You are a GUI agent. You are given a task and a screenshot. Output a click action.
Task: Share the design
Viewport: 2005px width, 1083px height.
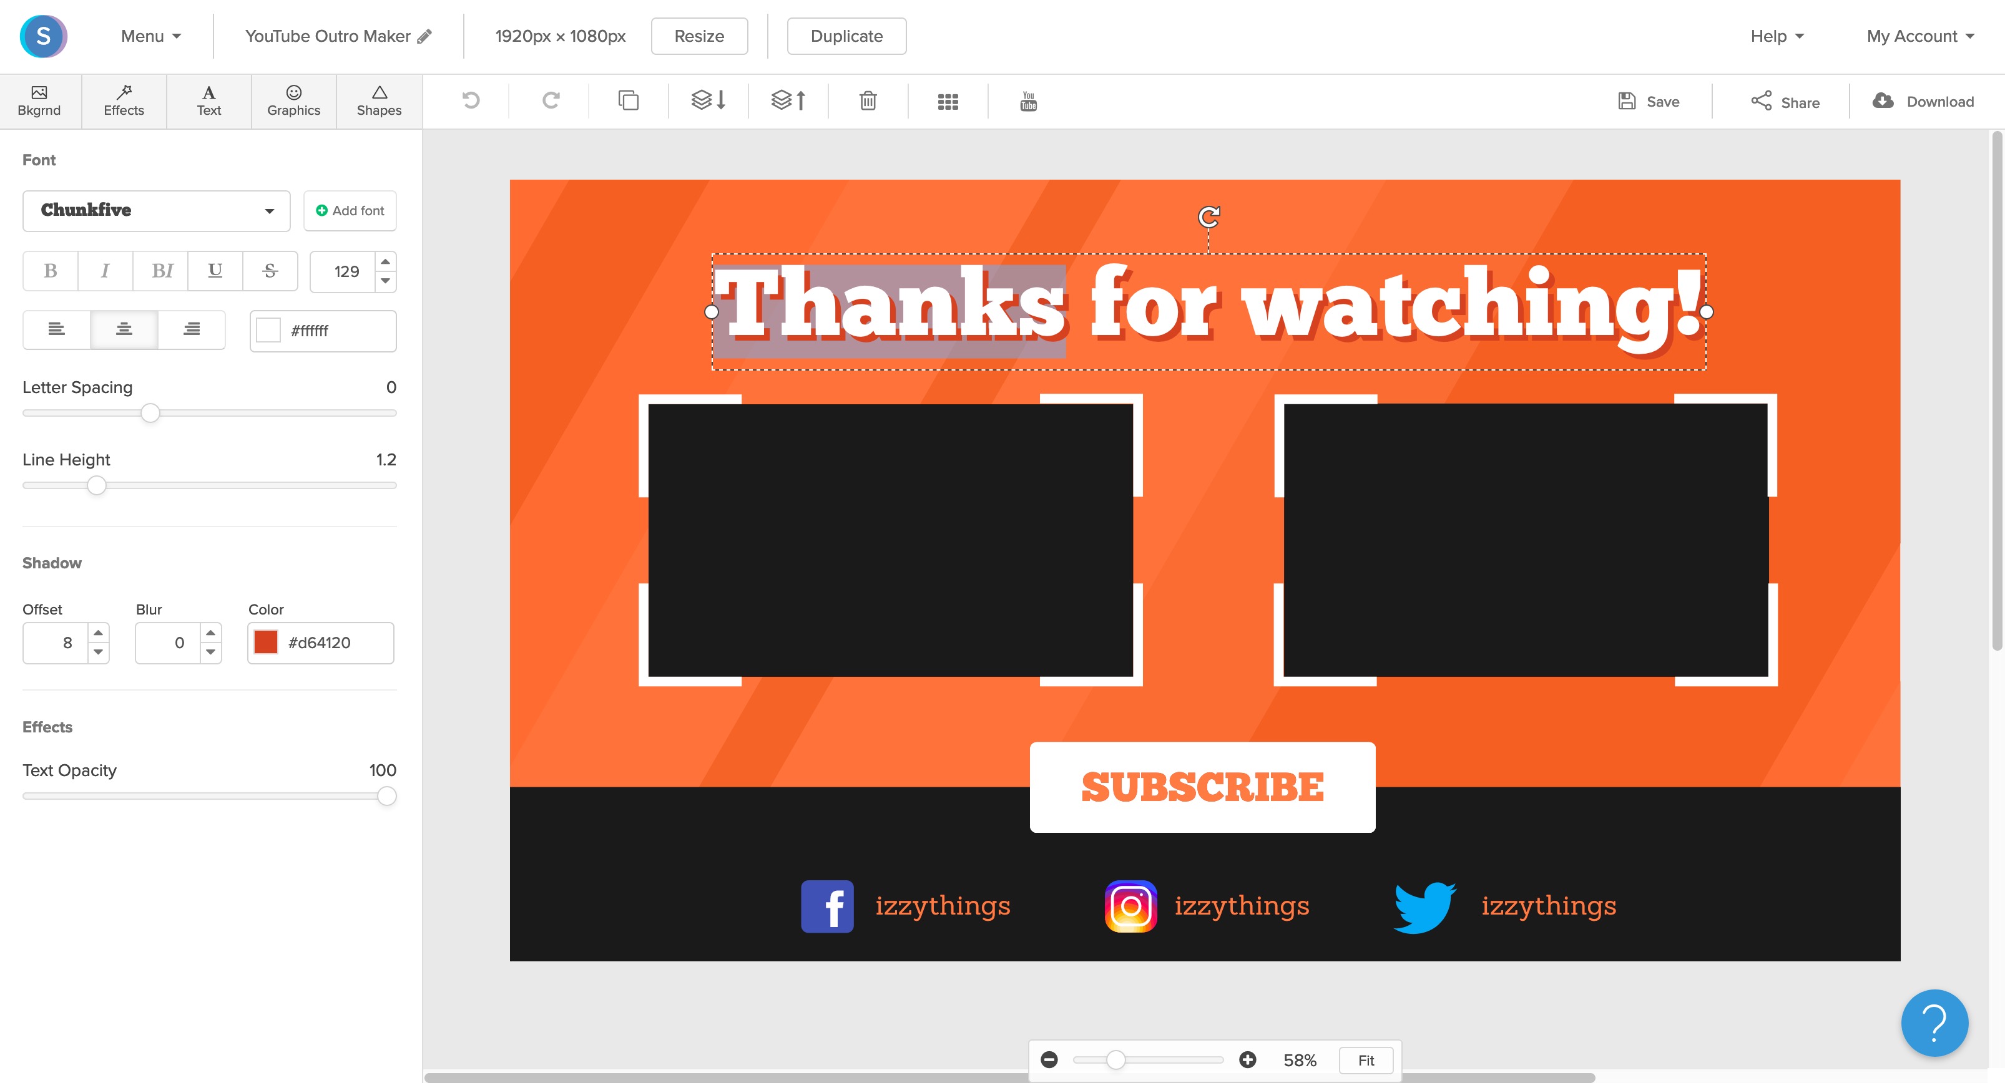coord(1785,101)
